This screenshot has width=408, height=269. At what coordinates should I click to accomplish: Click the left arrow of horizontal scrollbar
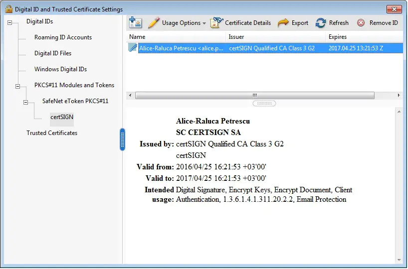tap(130, 95)
